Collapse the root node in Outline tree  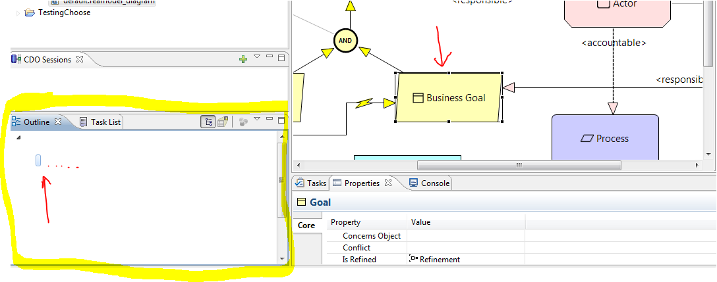[18, 137]
